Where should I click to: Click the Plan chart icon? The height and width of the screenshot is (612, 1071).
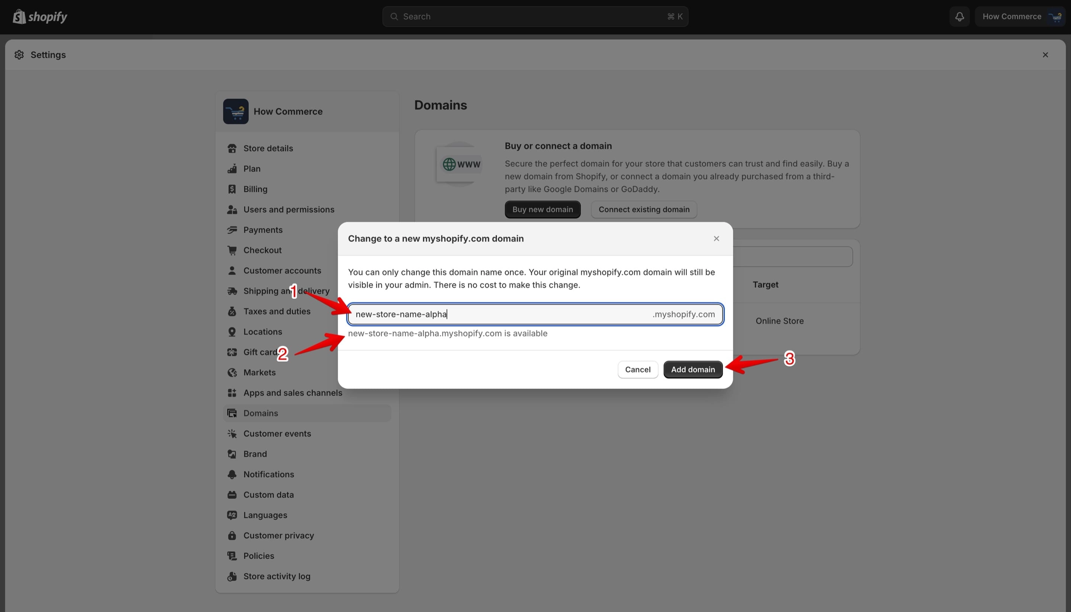click(x=232, y=169)
